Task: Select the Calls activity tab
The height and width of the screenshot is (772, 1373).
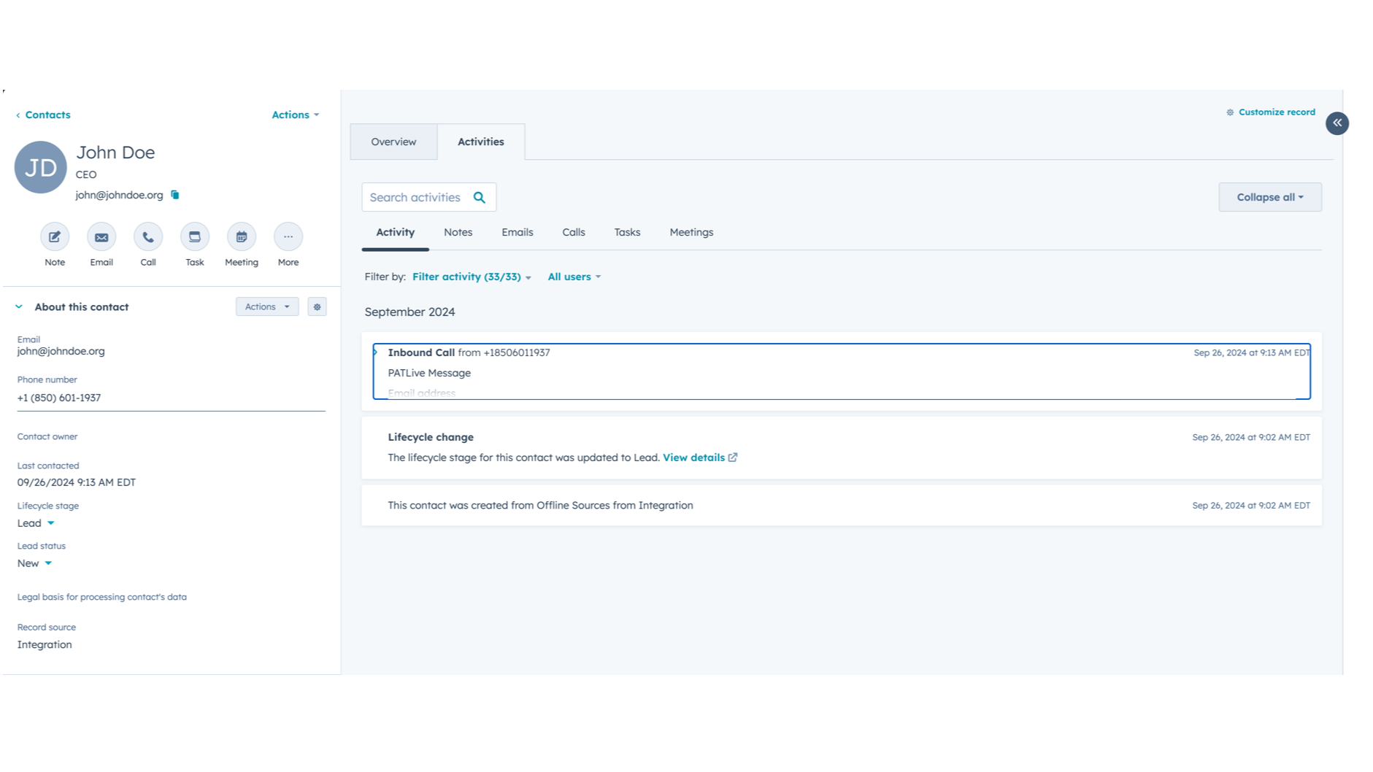Action: (x=573, y=233)
